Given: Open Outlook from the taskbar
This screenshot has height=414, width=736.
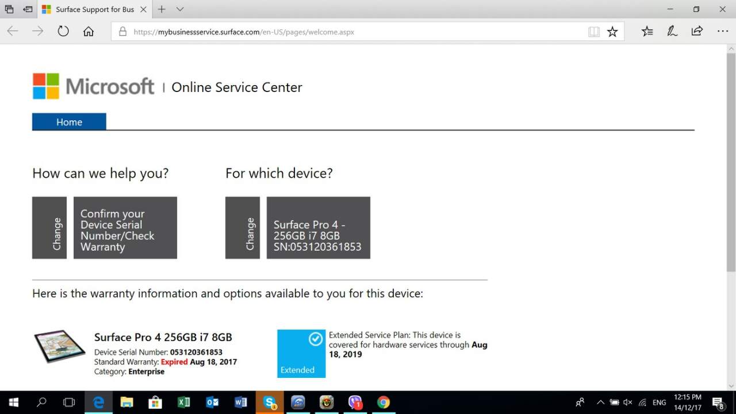Looking at the screenshot, I should pos(212,402).
